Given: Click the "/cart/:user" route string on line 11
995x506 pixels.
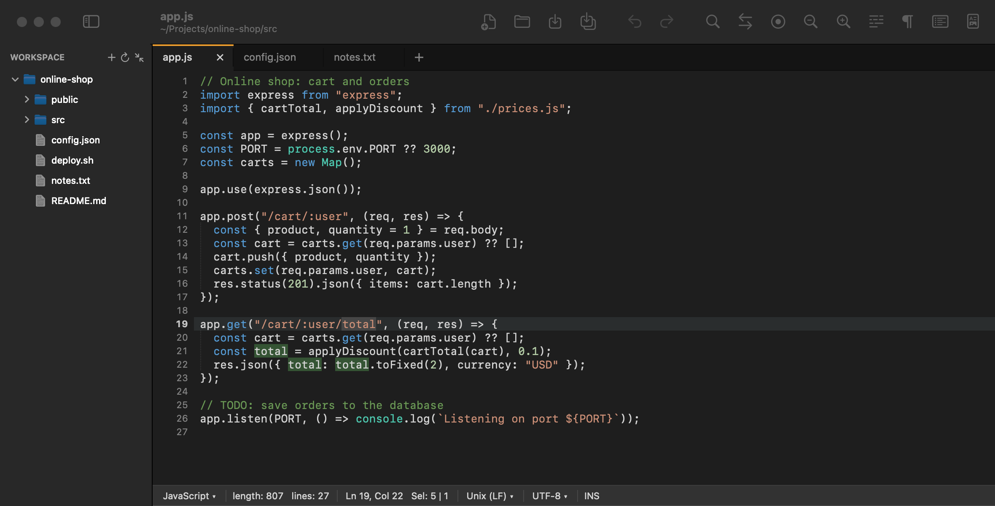Looking at the screenshot, I should coord(305,216).
